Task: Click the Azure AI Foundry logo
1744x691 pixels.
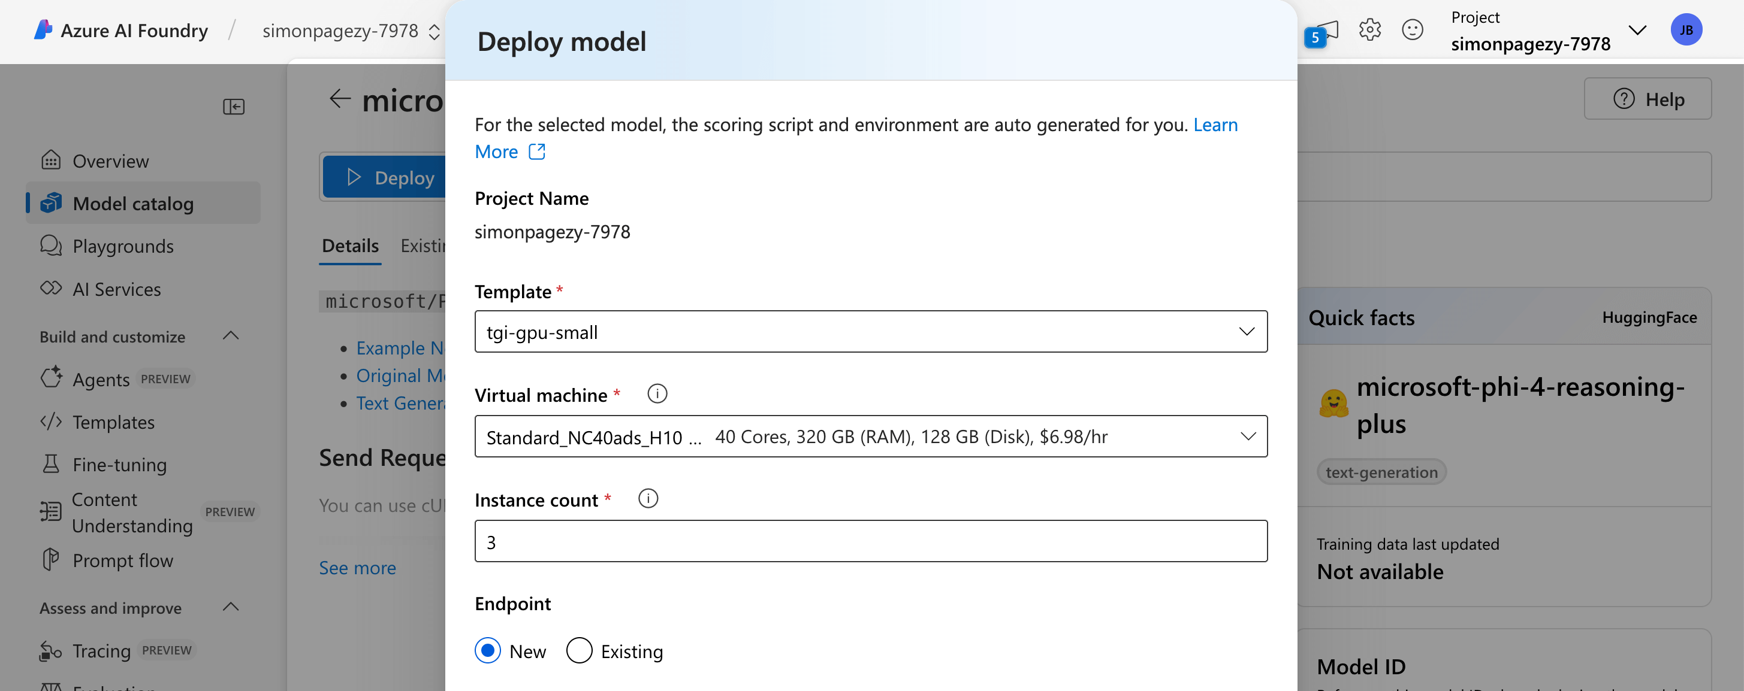Action: pyautogui.click(x=43, y=30)
